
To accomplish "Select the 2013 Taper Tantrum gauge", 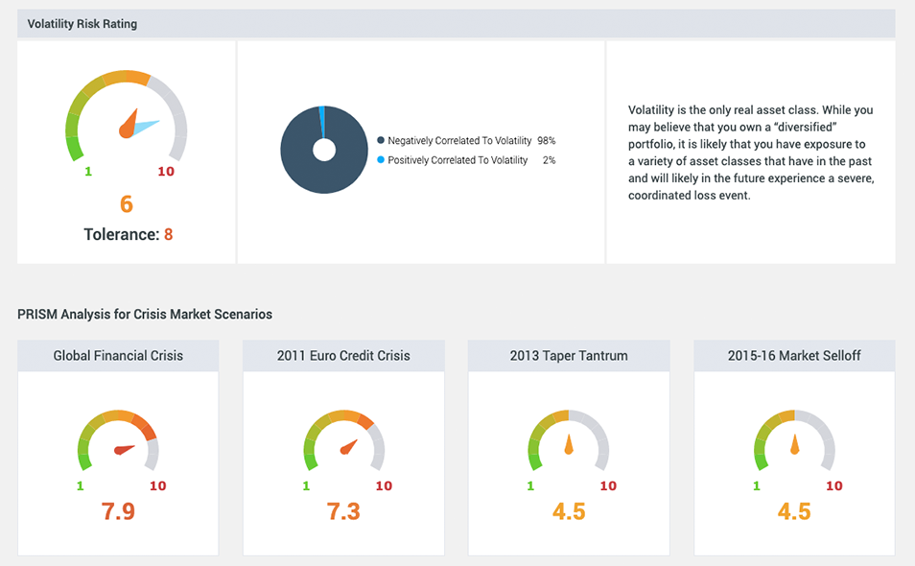I will [x=568, y=444].
